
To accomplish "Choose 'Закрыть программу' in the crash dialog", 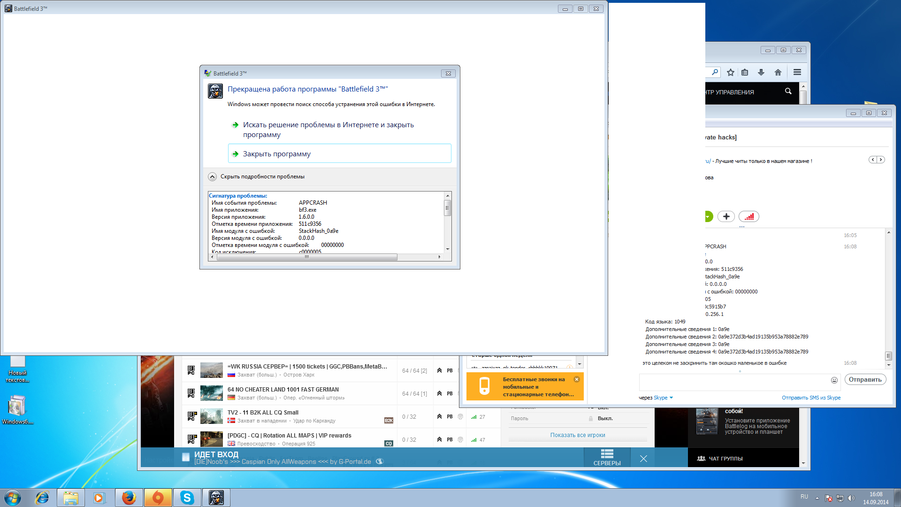I will click(339, 154).
